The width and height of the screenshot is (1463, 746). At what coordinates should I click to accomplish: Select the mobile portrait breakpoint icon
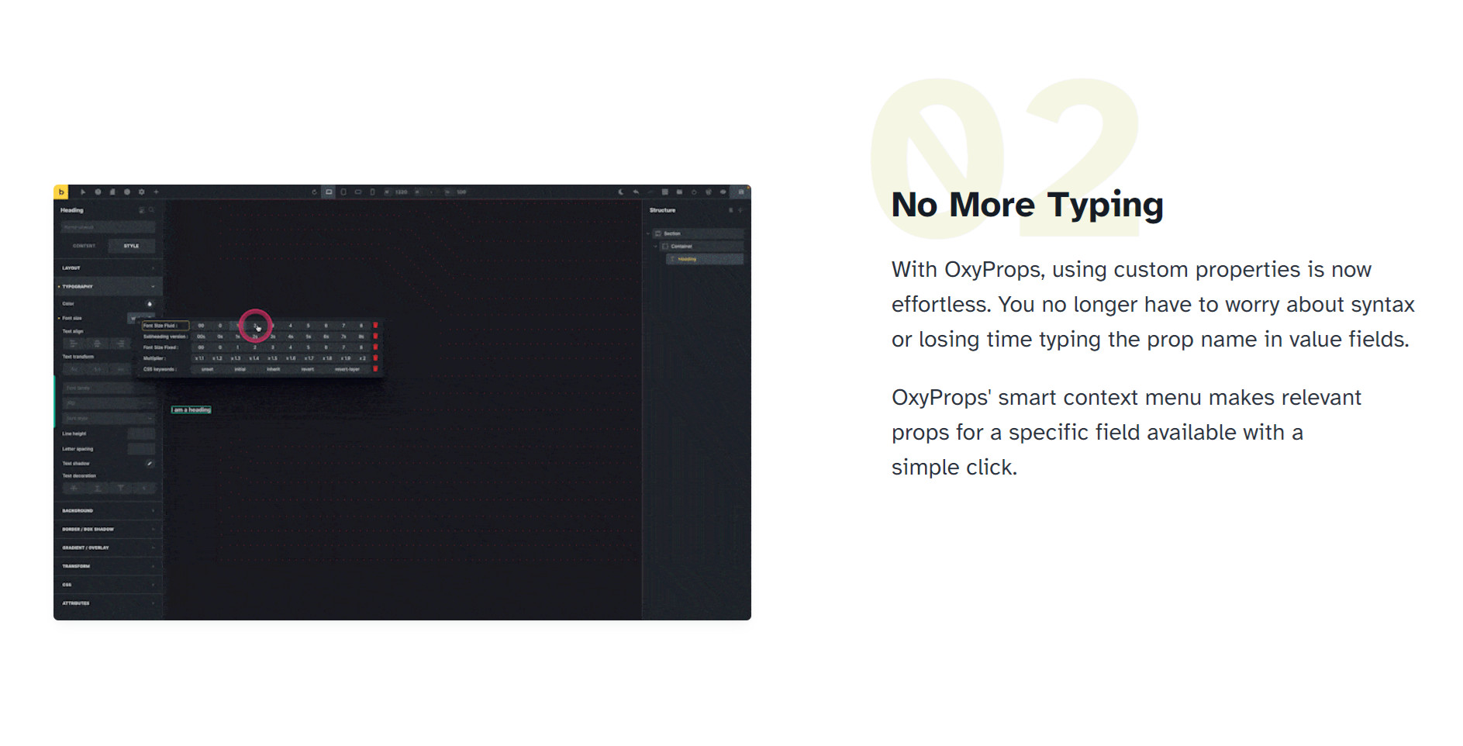[372, 192]
